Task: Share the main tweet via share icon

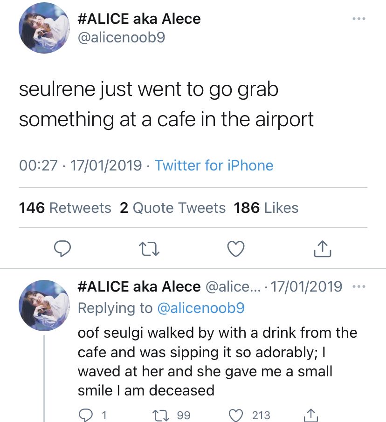Action: pyautogui.click(x=322, y=249)
